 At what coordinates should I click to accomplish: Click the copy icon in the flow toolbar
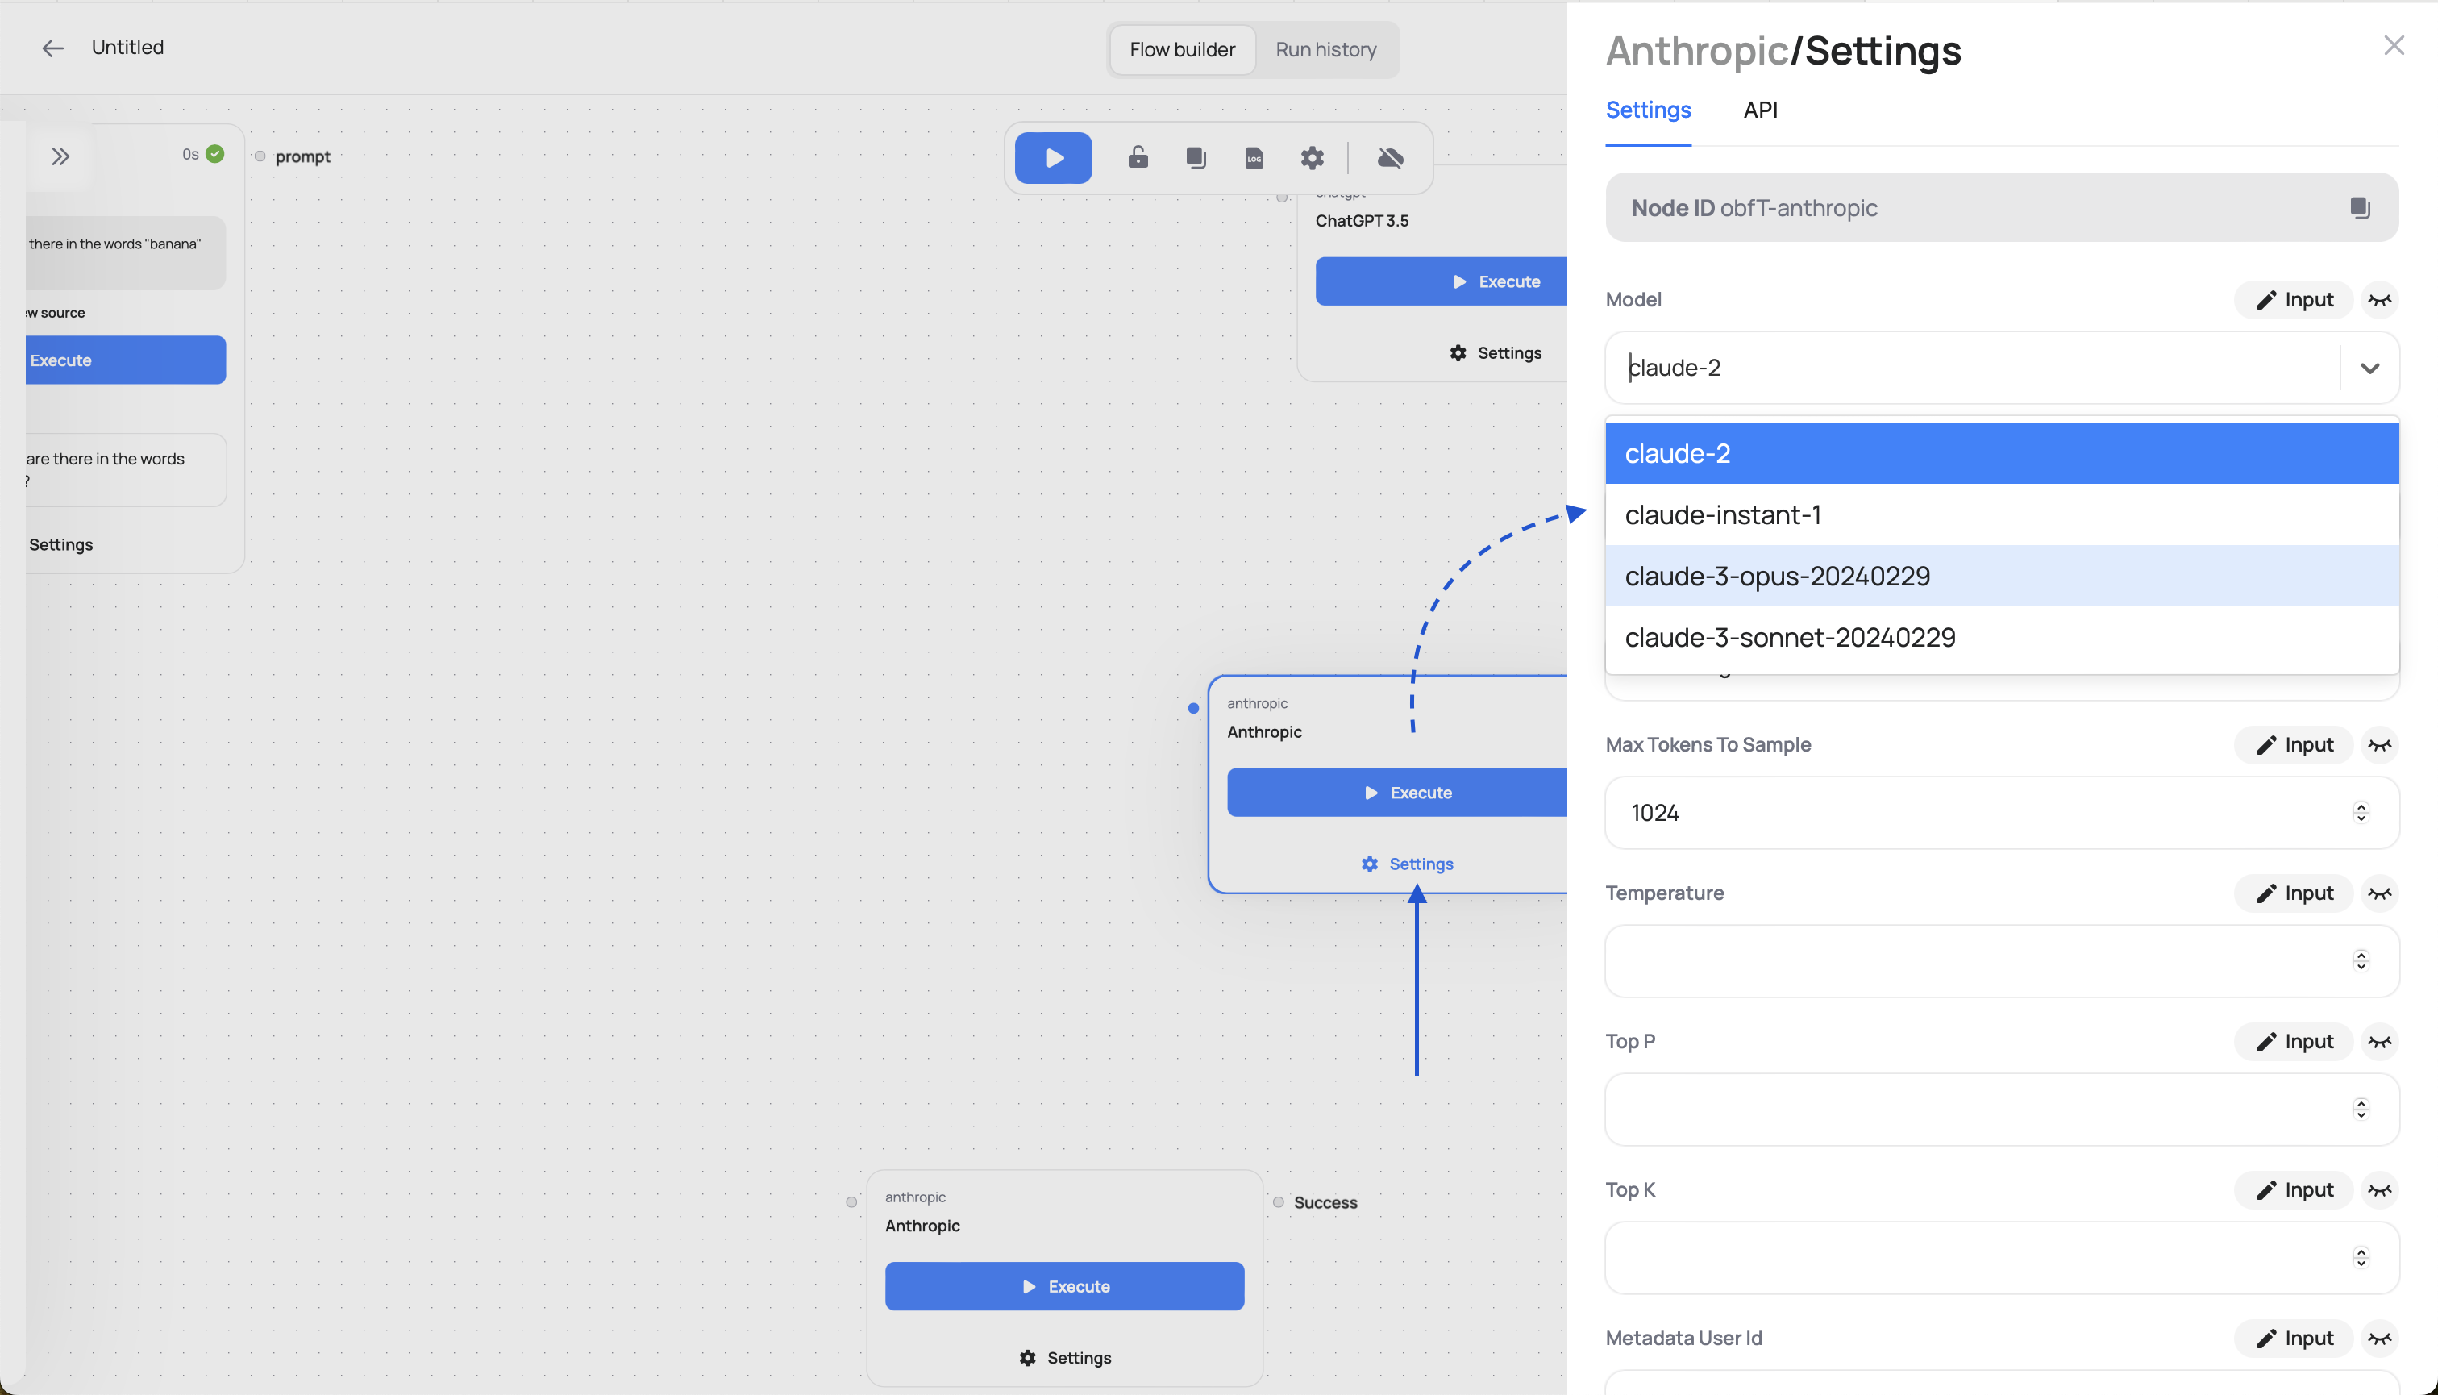pos(1196,158)
